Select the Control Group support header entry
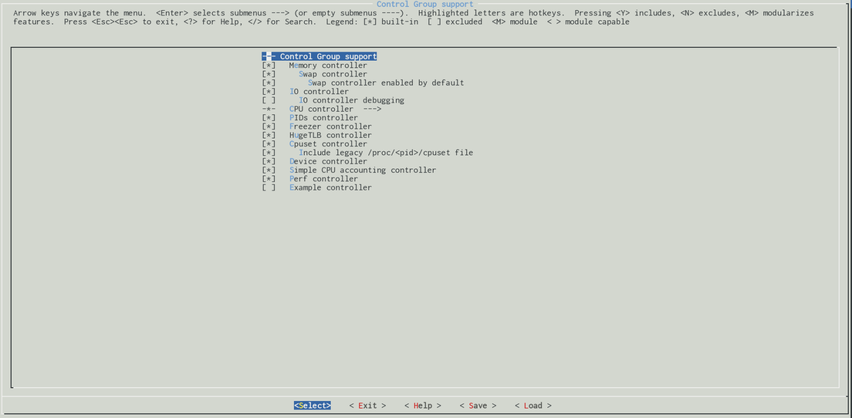Screen dimensions: 852x418 (x=327, y=56)
